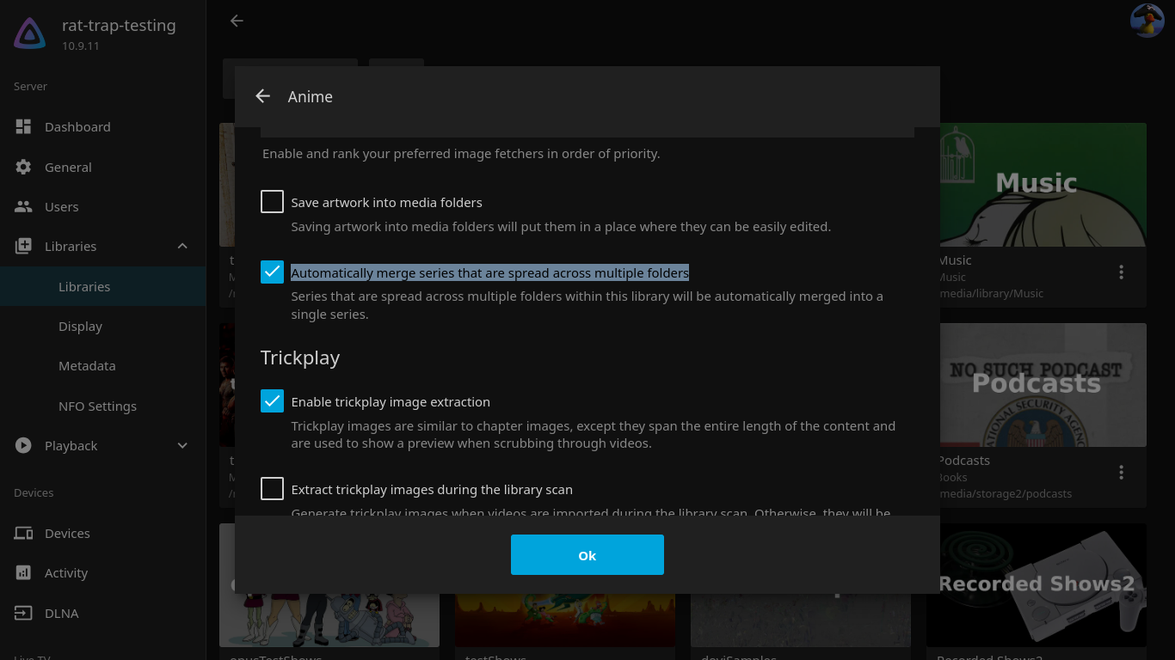This screenshot has width=1175, height=660.
Task: Go to Metadata submenu item
Action: [x=87, y=366]
